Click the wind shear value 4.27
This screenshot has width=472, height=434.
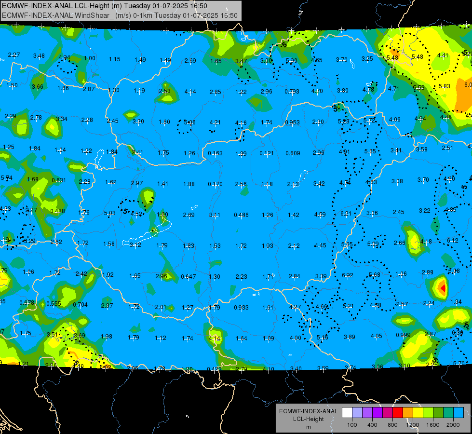pyautogui.click(x=295, y=307)
